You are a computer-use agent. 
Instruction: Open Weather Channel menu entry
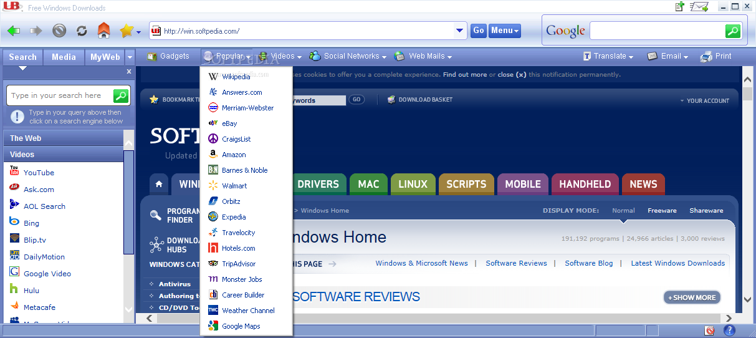pos(246,311)
